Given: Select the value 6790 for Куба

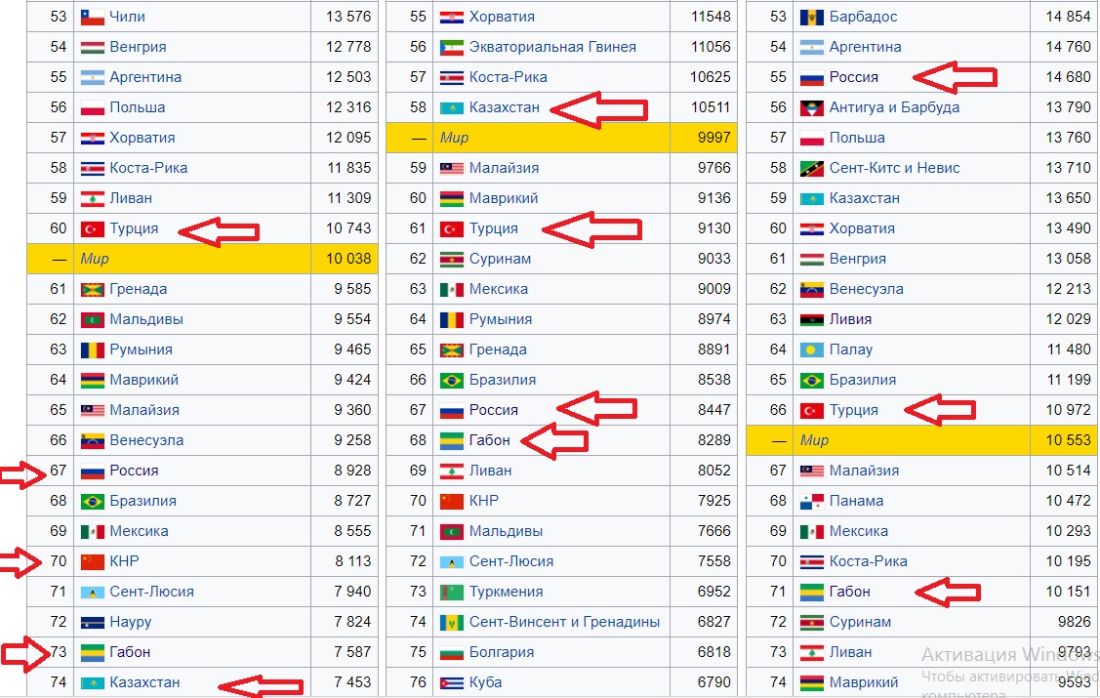Looking at the screenshot, I should click(714, 682).
